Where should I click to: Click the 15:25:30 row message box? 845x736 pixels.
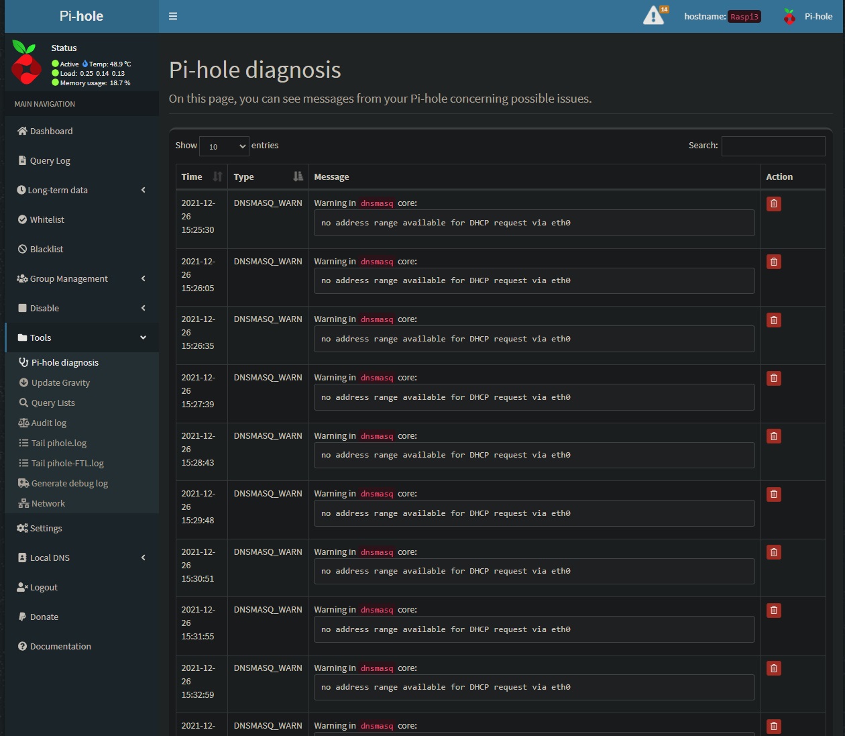(534, 223)
